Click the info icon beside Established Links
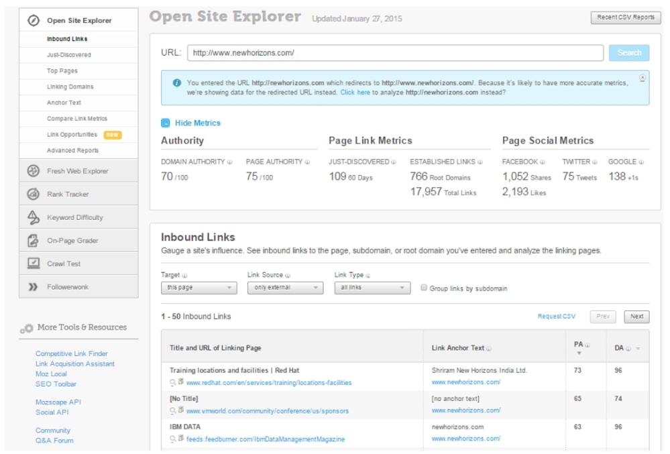The width and height of the screenshot is (670, 454). pyautogui.click(x=480, y=162)
